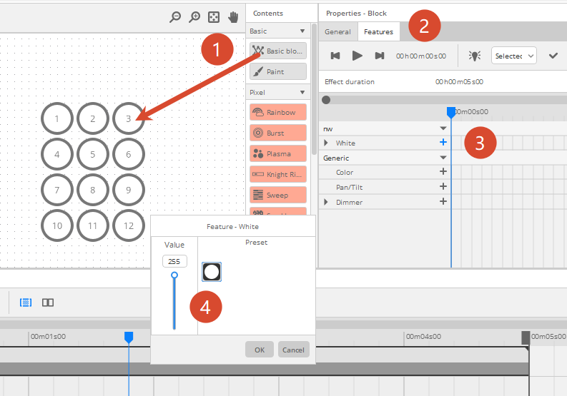The image size is (567, 396).
Task: Toggle the split view layout icon
Action: coord(48,303)
